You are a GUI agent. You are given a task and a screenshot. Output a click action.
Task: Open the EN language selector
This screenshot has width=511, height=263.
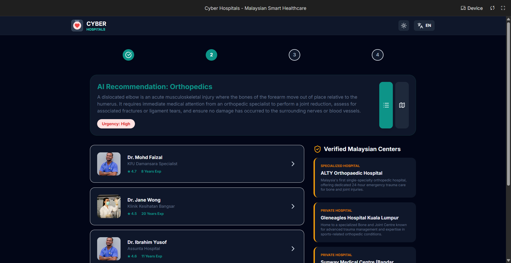[x=424, y=26]
